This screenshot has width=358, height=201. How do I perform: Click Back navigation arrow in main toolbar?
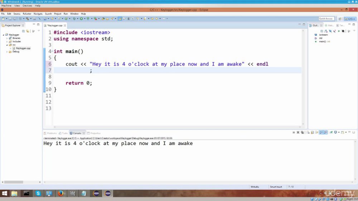(156, 19)
